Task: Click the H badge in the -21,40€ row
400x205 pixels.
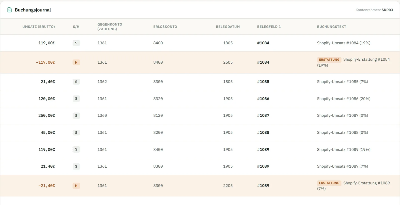Action: (76, 186)
